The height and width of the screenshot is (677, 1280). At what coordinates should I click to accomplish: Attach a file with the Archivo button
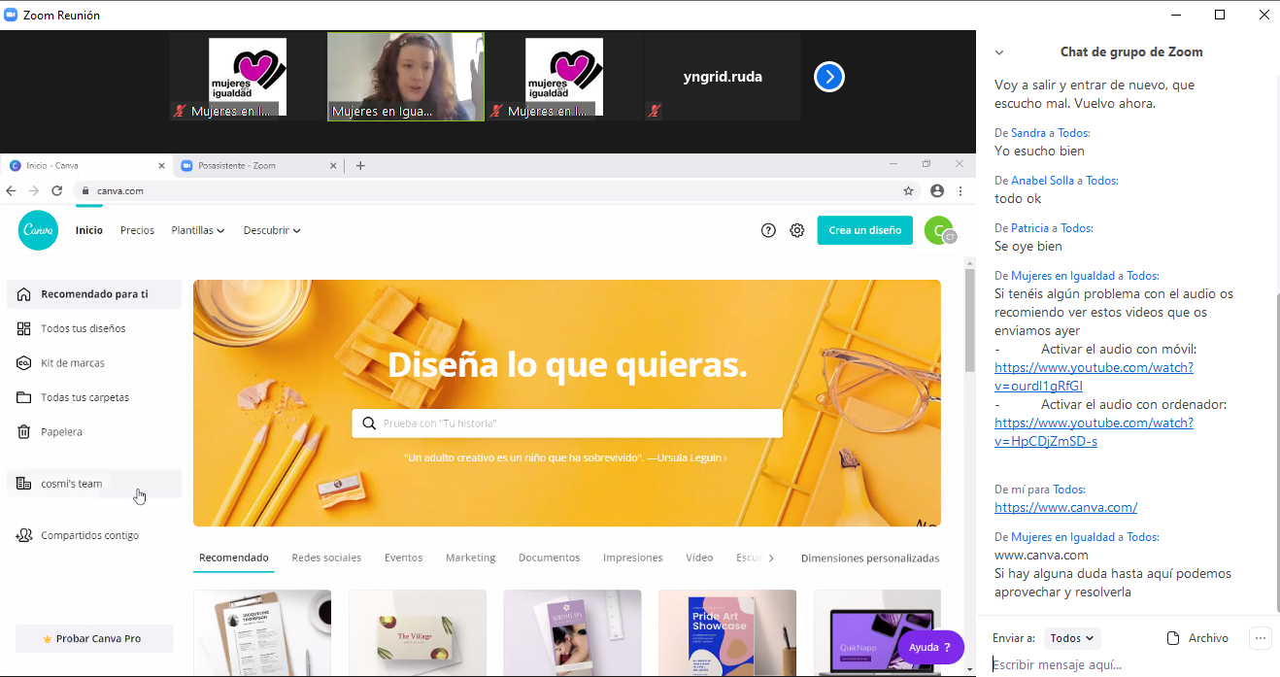click(x=1197, y=638)
